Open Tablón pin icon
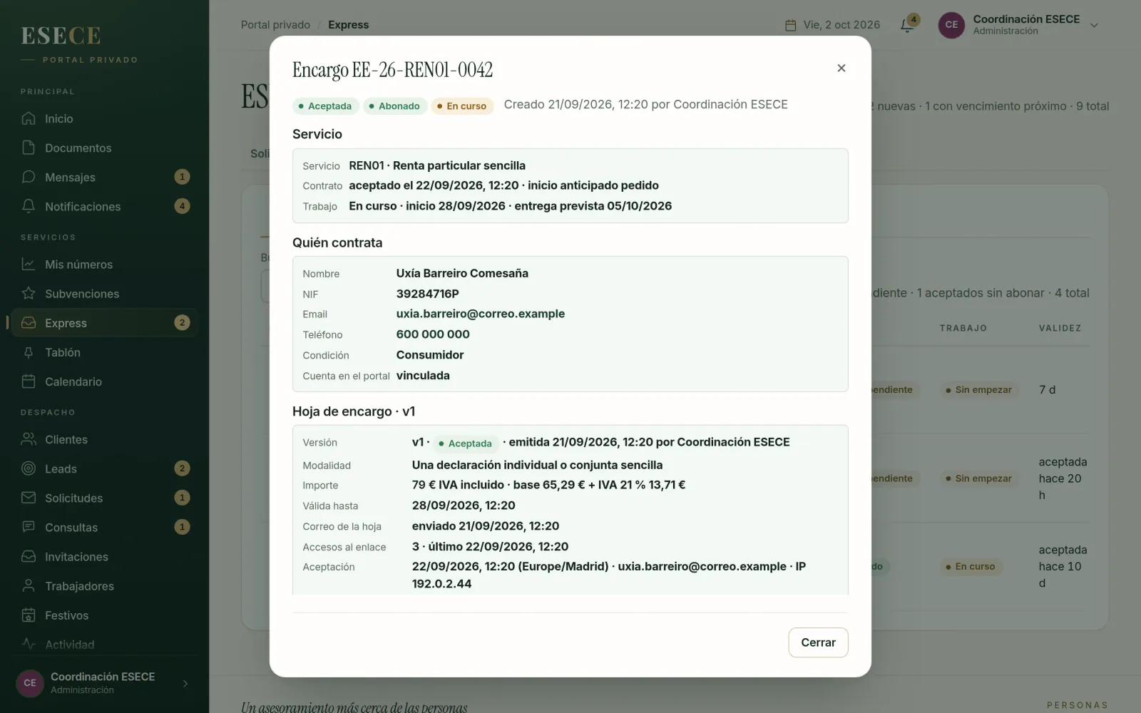This screenshot has height=713, width=1141. click(x=29, y=352)
